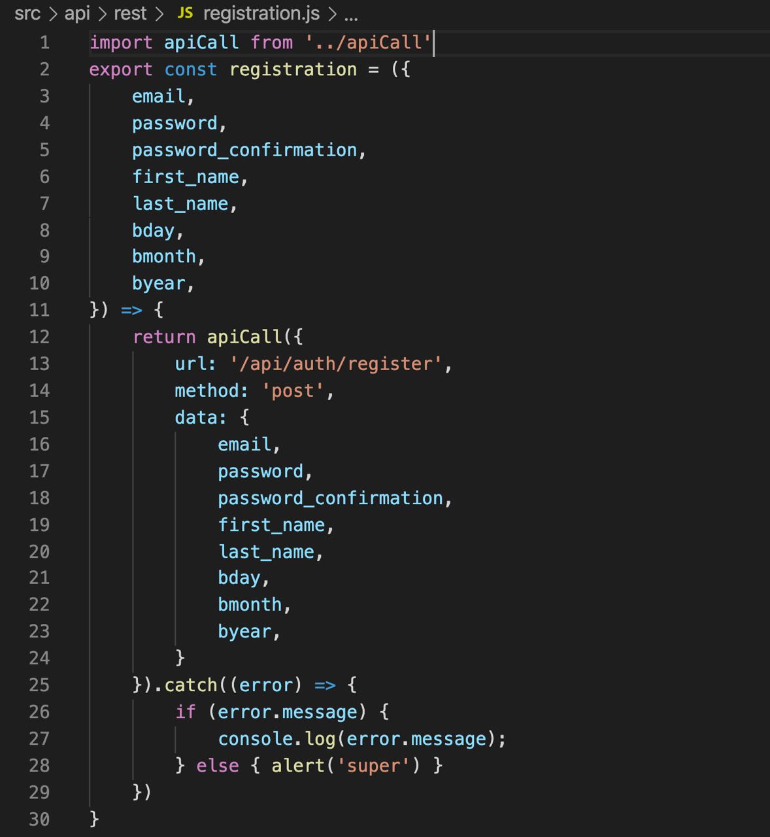Click the JS file icon in breadcrumb
This screenshot has height=837, width=770.
pos(186,13)
